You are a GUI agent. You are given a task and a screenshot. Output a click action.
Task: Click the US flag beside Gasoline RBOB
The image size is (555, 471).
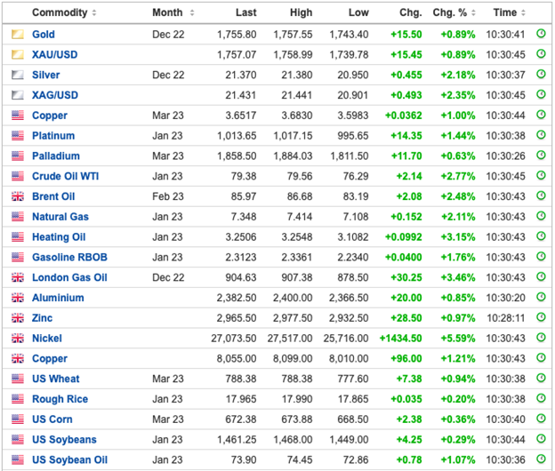[x=18, y=258]
